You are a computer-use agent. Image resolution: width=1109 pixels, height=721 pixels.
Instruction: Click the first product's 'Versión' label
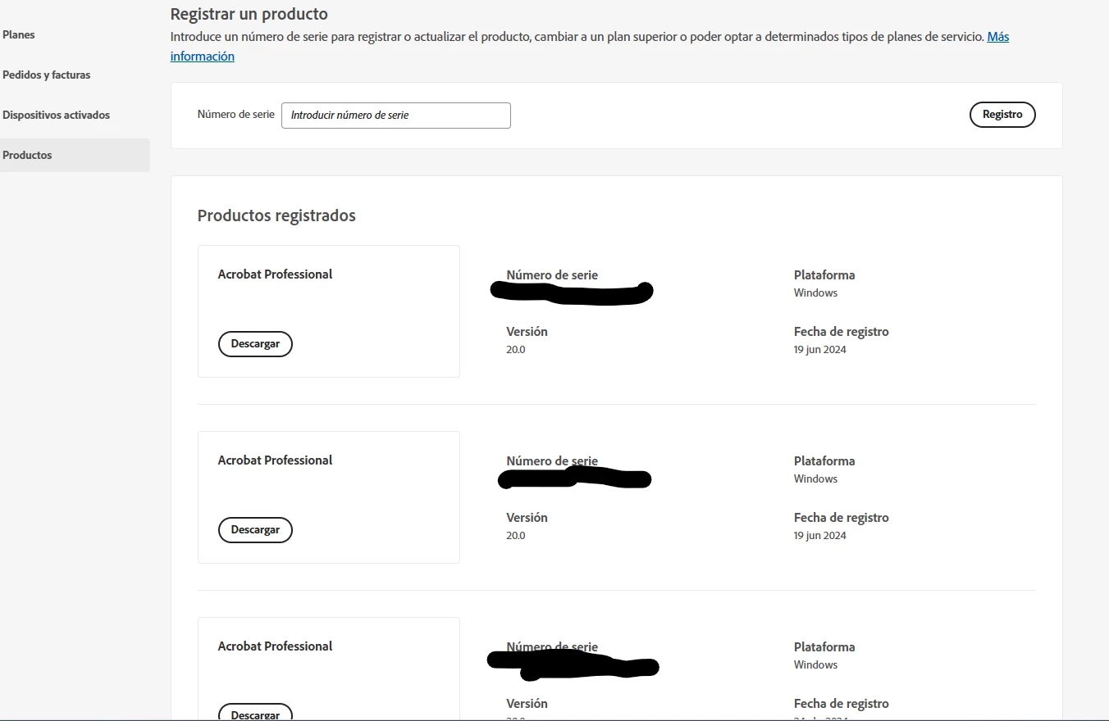click(x=527, y=331)
